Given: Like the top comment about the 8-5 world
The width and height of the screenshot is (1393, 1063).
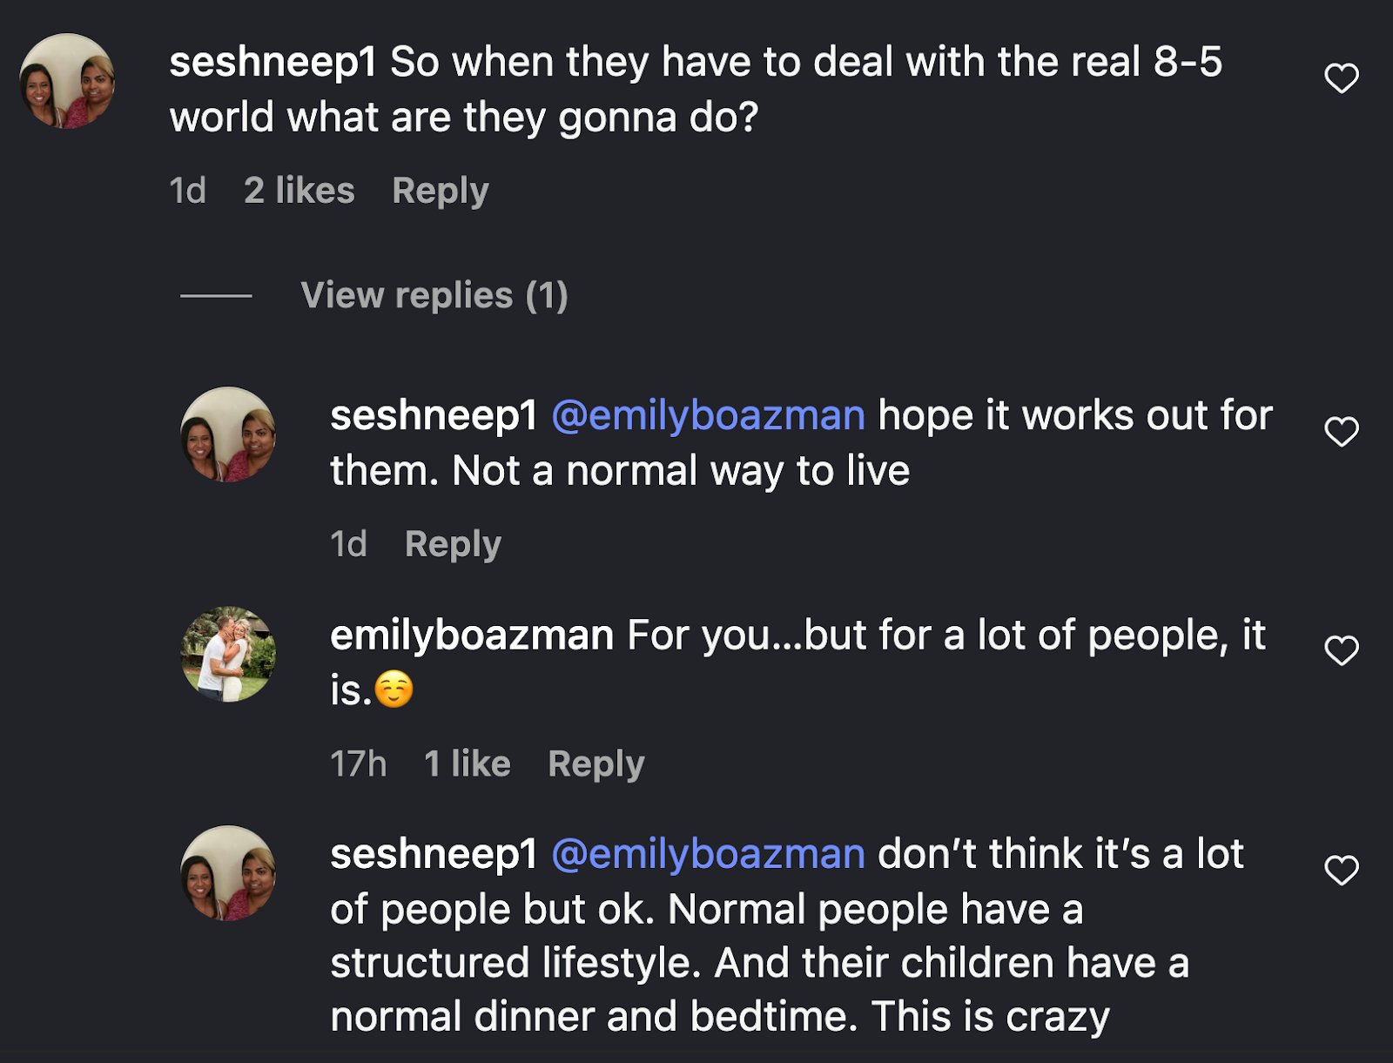Looking at the screenshot, I should click(x=1341, y=78).
